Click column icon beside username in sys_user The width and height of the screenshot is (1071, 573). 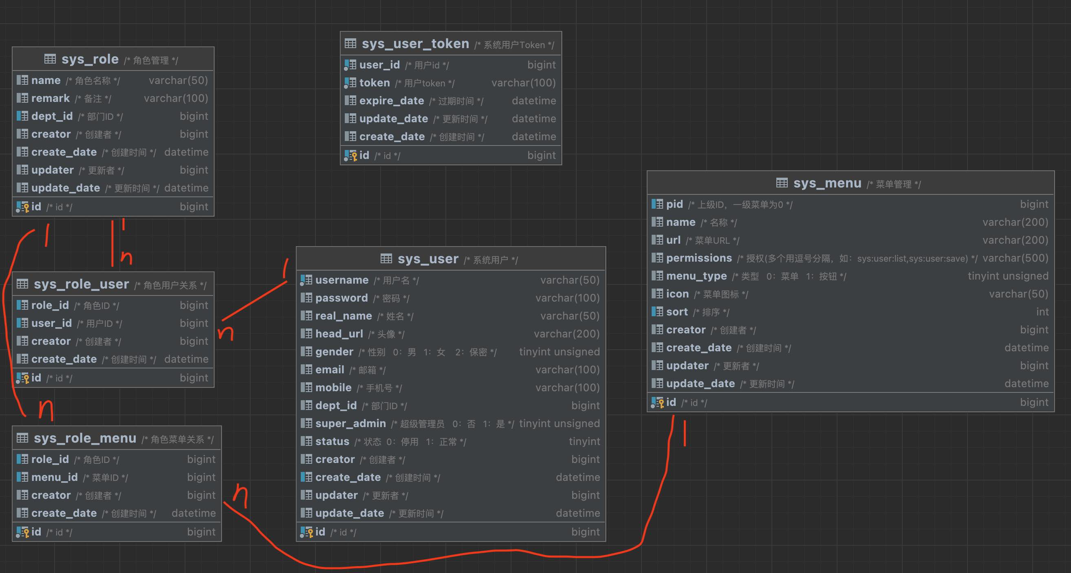[306, 280]
